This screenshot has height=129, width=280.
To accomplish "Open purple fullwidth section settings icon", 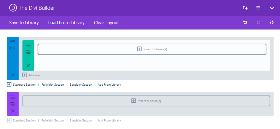I will point(13,97).
